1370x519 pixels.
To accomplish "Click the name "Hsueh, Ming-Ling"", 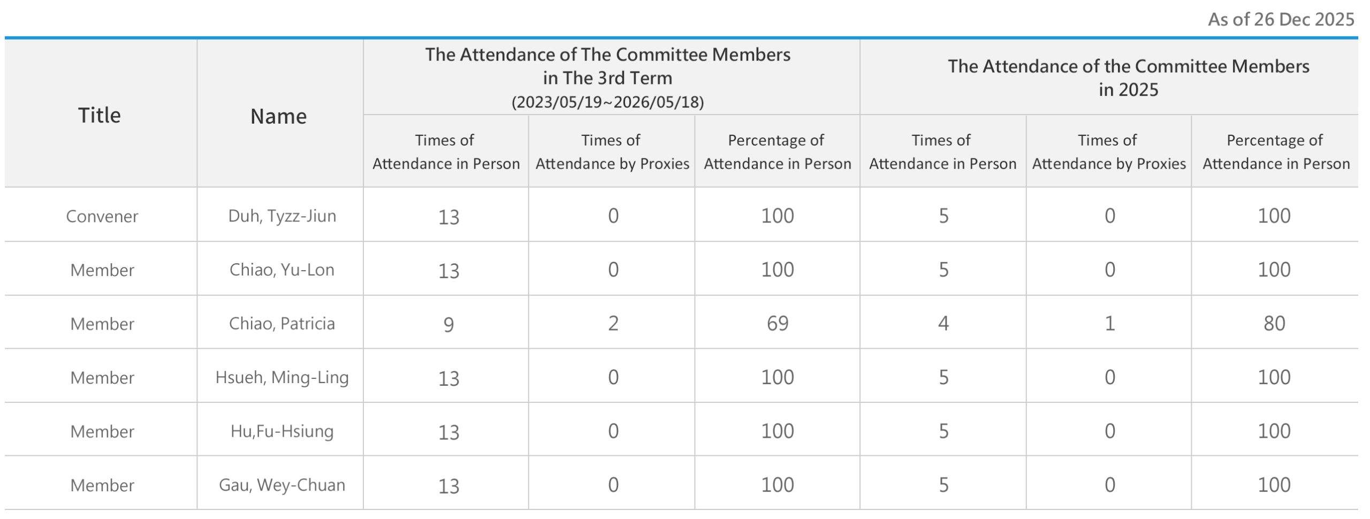I will [282, 377].
